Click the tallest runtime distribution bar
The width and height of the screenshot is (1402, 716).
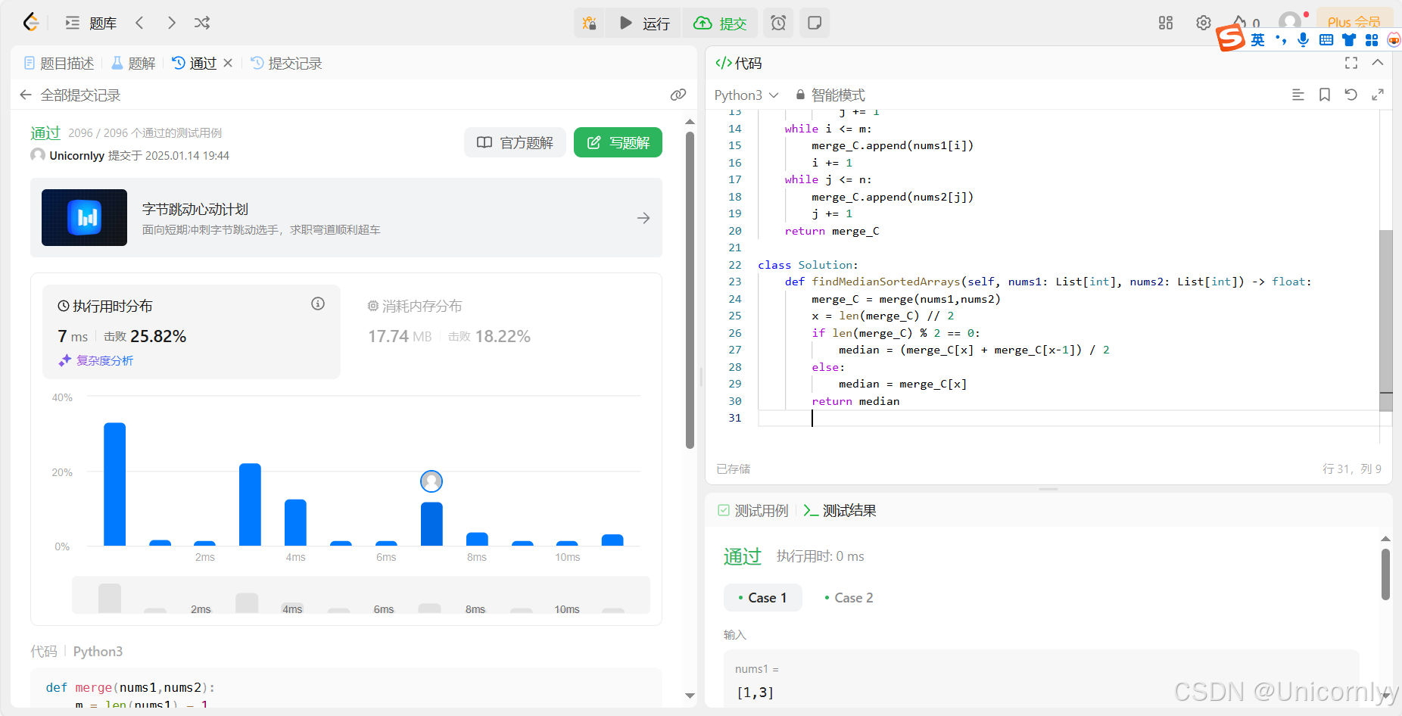click(x=114, y=484)
